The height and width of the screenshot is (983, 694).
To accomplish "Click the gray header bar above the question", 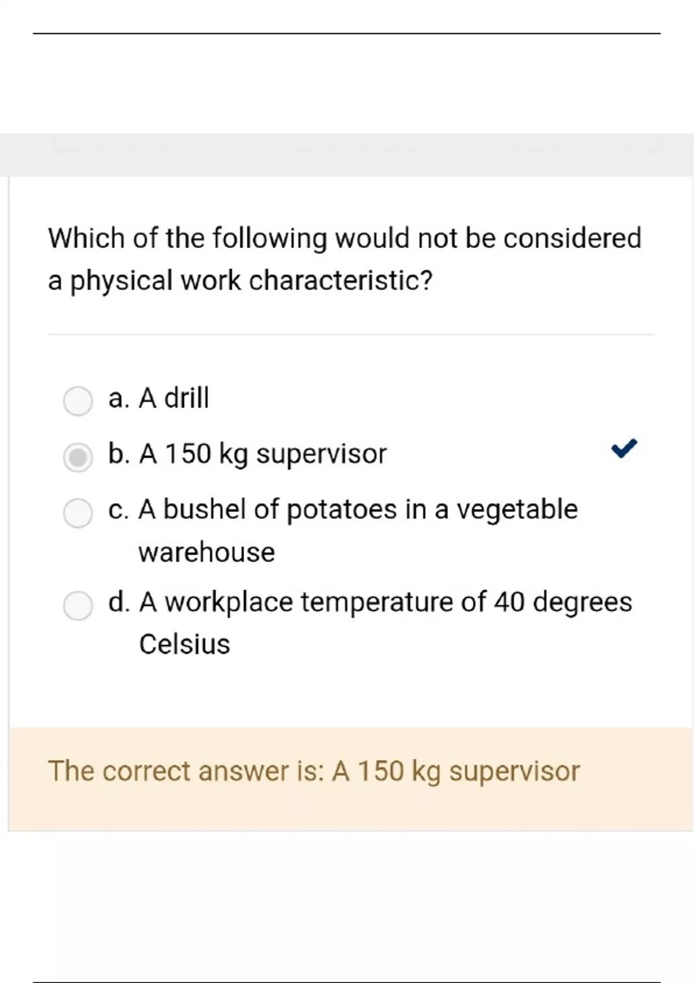I will pyautogui.click(x=347, y=154).
